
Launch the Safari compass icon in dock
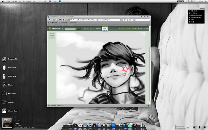(99, 125)
